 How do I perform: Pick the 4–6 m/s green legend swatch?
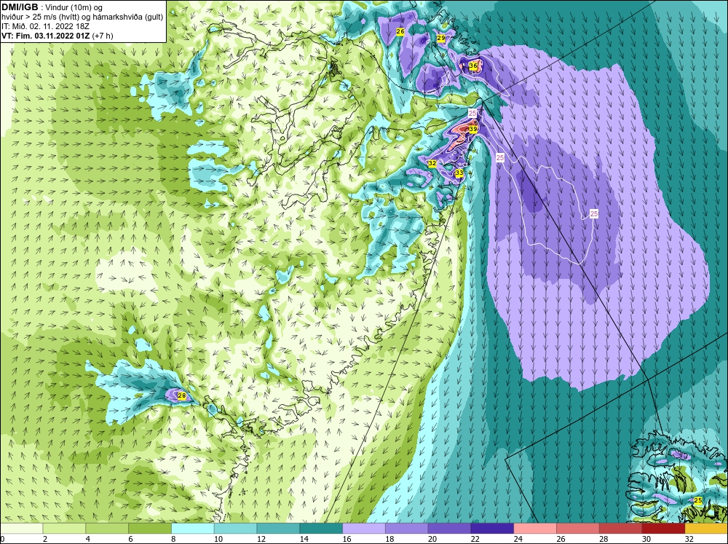(107, 529)
